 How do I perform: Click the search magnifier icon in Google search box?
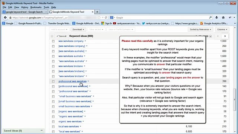pyautogui.click(x=210, y=17)
